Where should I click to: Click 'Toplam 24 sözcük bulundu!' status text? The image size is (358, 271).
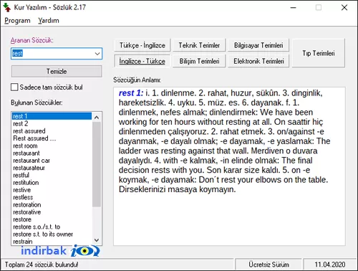(x=42, y=265)
